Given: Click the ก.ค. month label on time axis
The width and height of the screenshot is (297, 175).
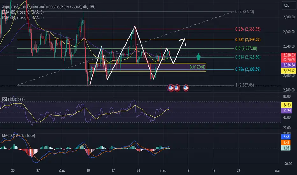Looking at the screenshot, I should click(163, 171).
